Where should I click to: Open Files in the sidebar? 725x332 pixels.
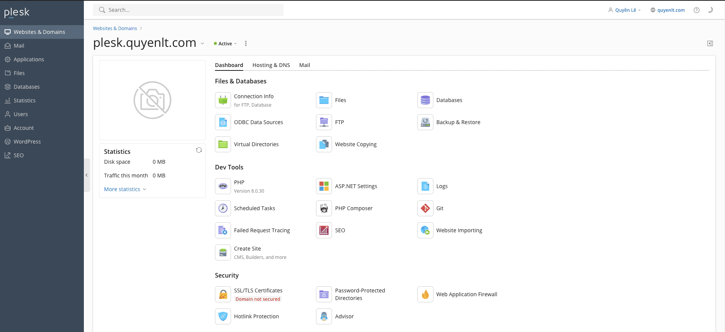click(42, 73)
